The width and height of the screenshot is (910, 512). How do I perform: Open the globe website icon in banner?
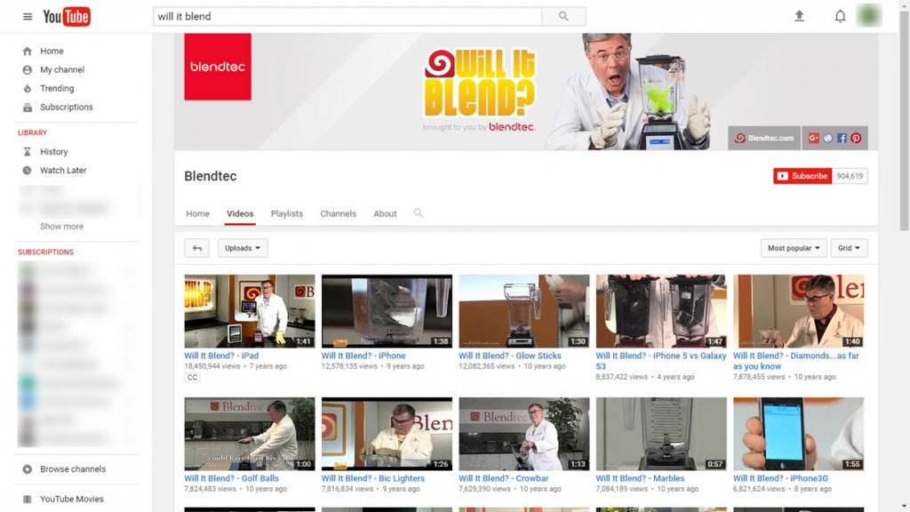(x=828, y=138)
